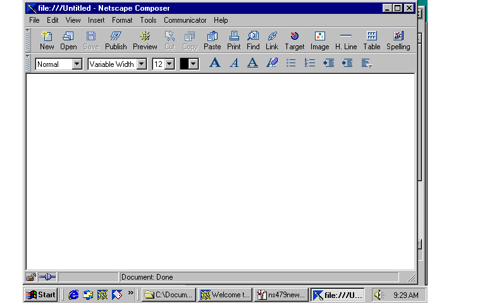Switch to Welcome t... taskbar window
This screenshot has height=303, width=487.
pyautogui.click(x=225, y=295)
